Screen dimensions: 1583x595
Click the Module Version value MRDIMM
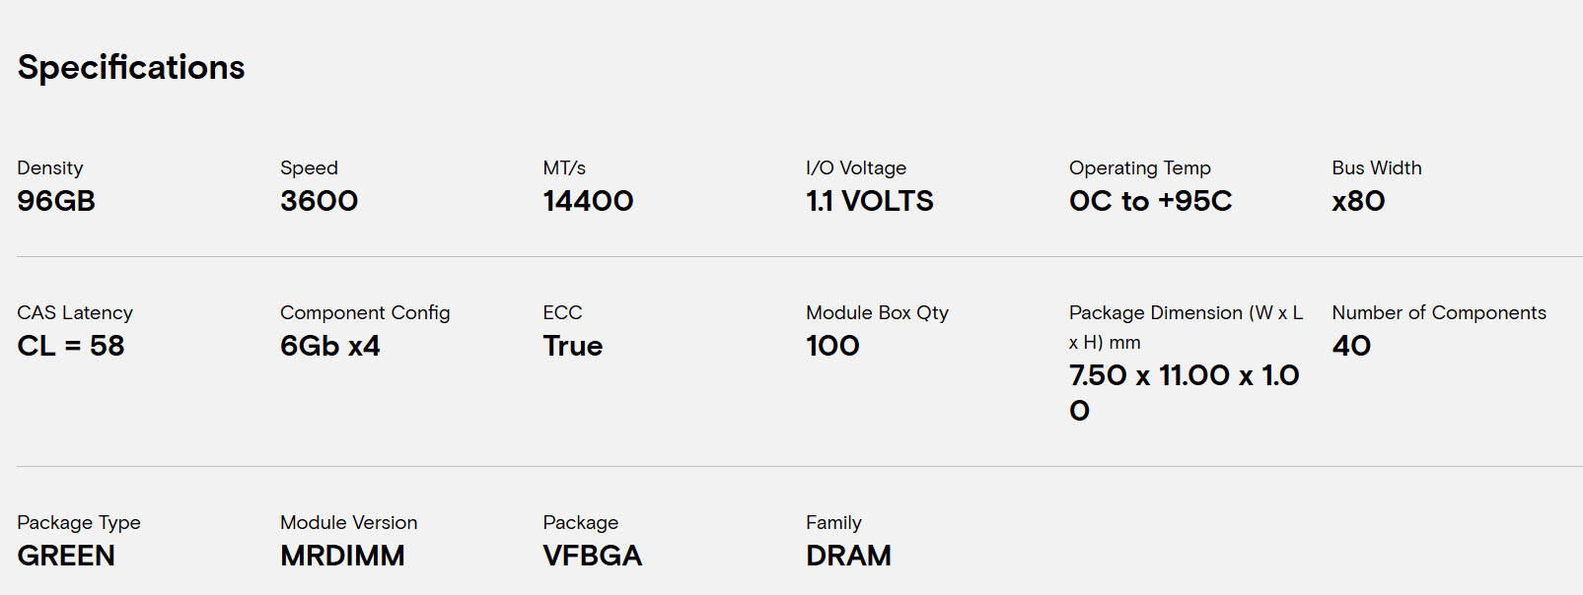tap(342, 556)
